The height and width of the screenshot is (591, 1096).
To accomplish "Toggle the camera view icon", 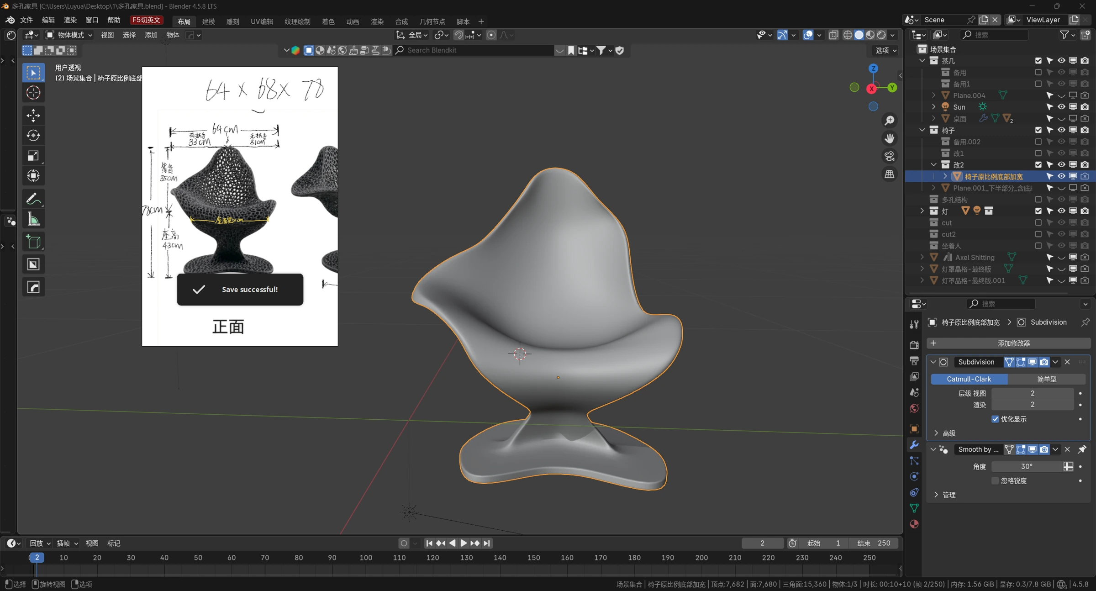I will click(x=889, y=156).
